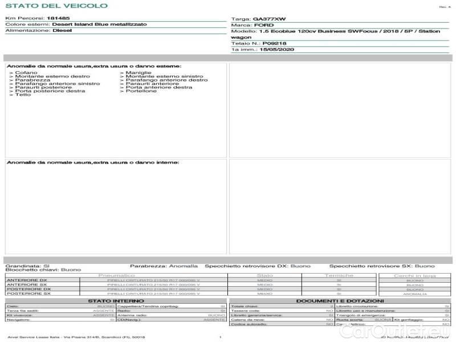Select the 'Cielo:' row label

13,307
